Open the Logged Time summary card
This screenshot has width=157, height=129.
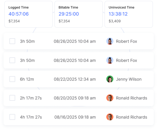click(28, 14)
